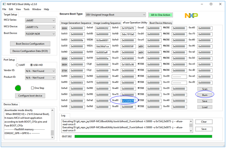Open the Edit menu
Viewport: 226px width, 148px height.
coord(11,9)
